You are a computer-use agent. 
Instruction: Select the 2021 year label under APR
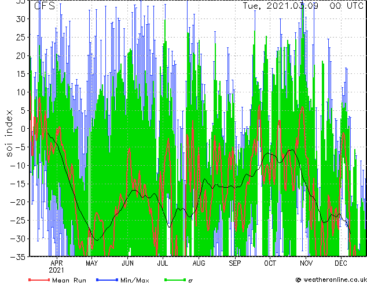tap(56, 270)
